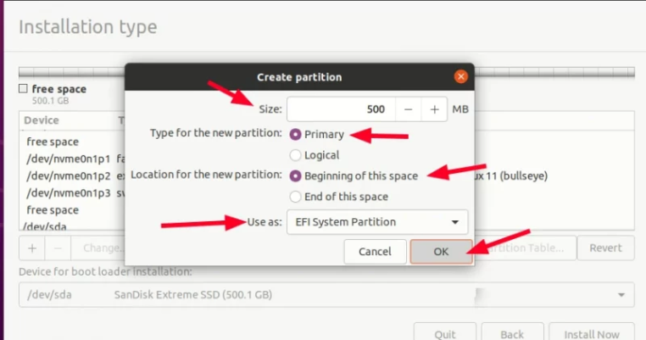Choose End of this space location

[295, 197]
